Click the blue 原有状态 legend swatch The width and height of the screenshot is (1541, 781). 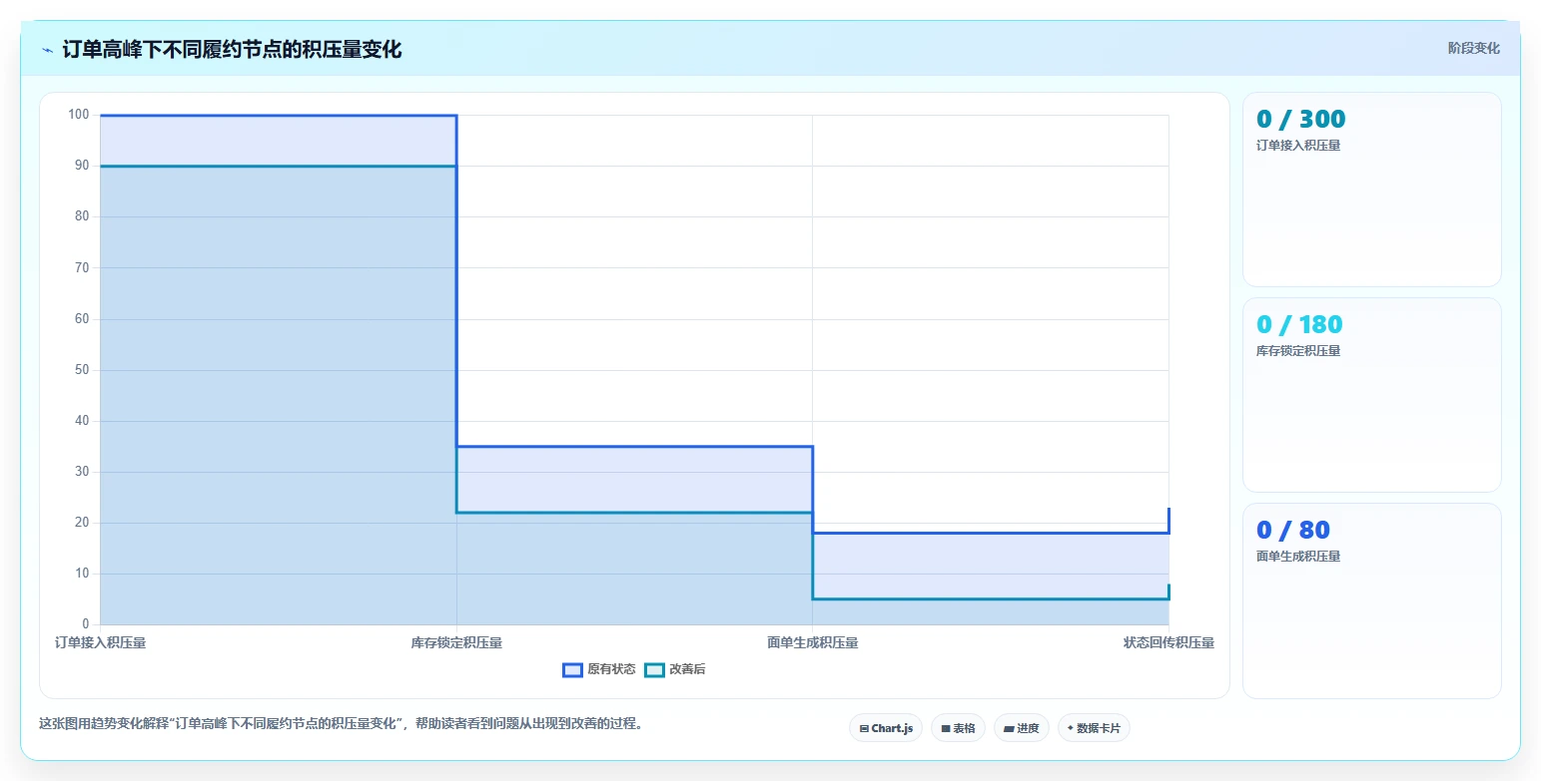(x=572, y=669)
